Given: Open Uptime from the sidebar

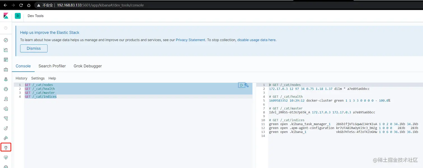Looking at the screenshot, I should pos(6,128).
